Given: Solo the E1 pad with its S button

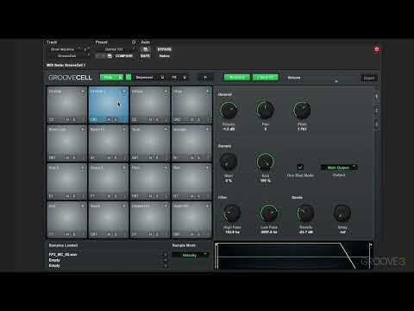Looking at the screenshot, I should click(74, 196).
